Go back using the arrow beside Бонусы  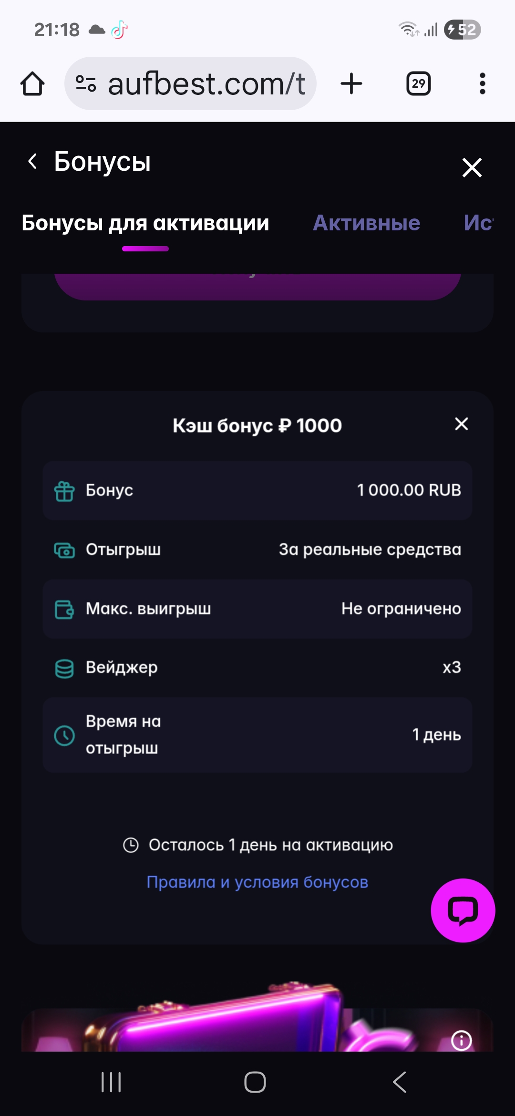click(32, 161)
